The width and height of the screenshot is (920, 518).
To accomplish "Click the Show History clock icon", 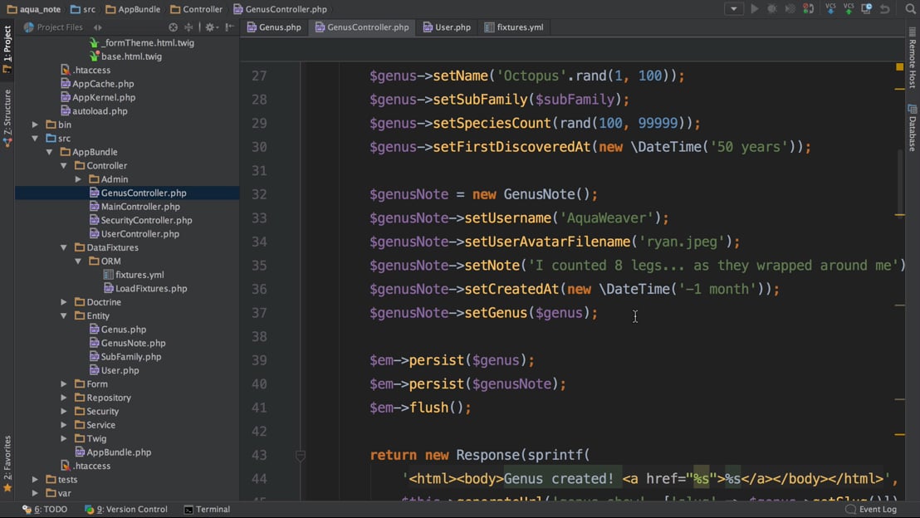I will point(867,9).
